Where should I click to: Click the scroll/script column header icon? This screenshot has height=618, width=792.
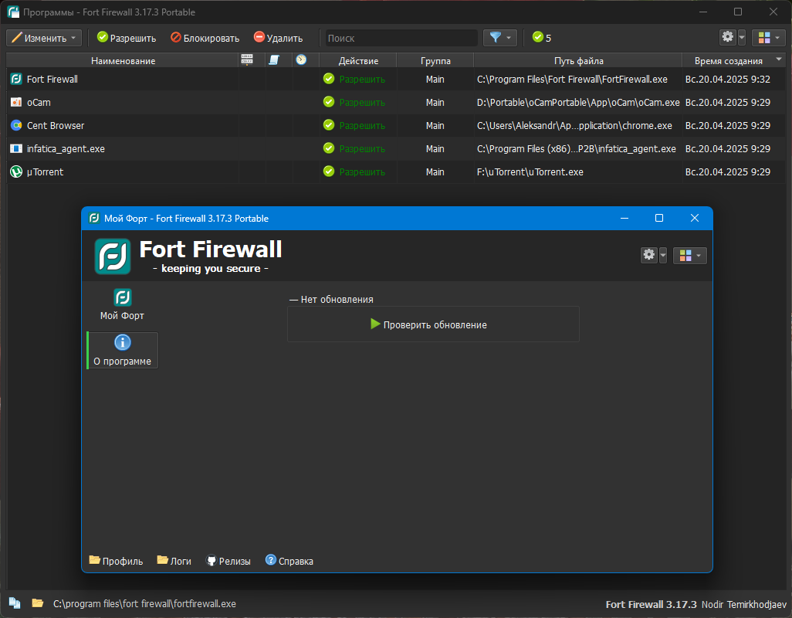[274, 59]
